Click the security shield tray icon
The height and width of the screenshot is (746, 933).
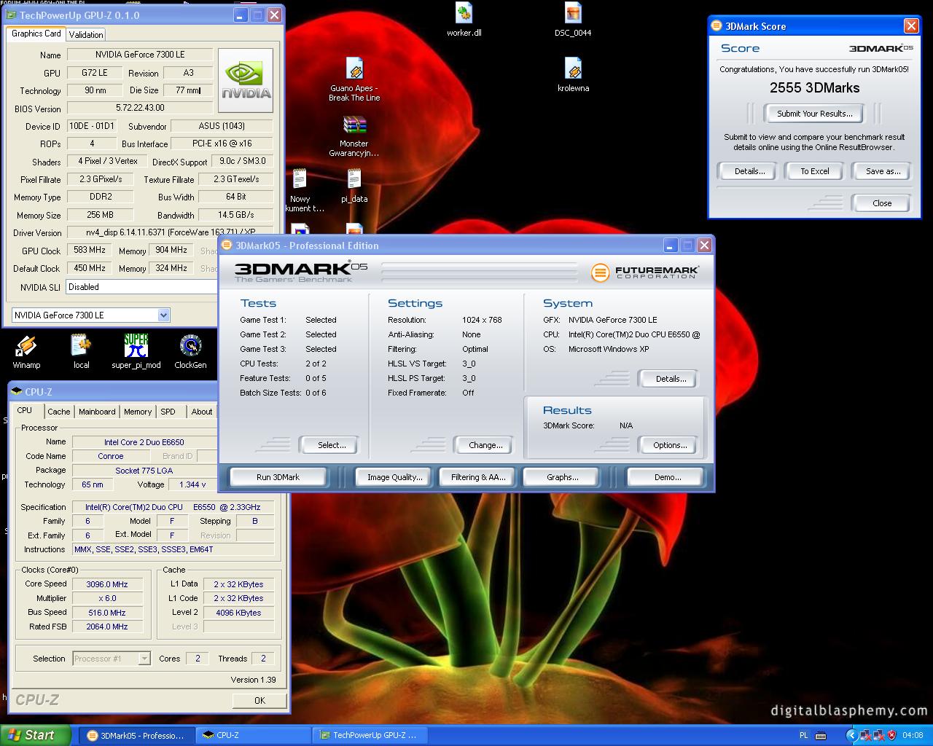click(x=891, y=735)
